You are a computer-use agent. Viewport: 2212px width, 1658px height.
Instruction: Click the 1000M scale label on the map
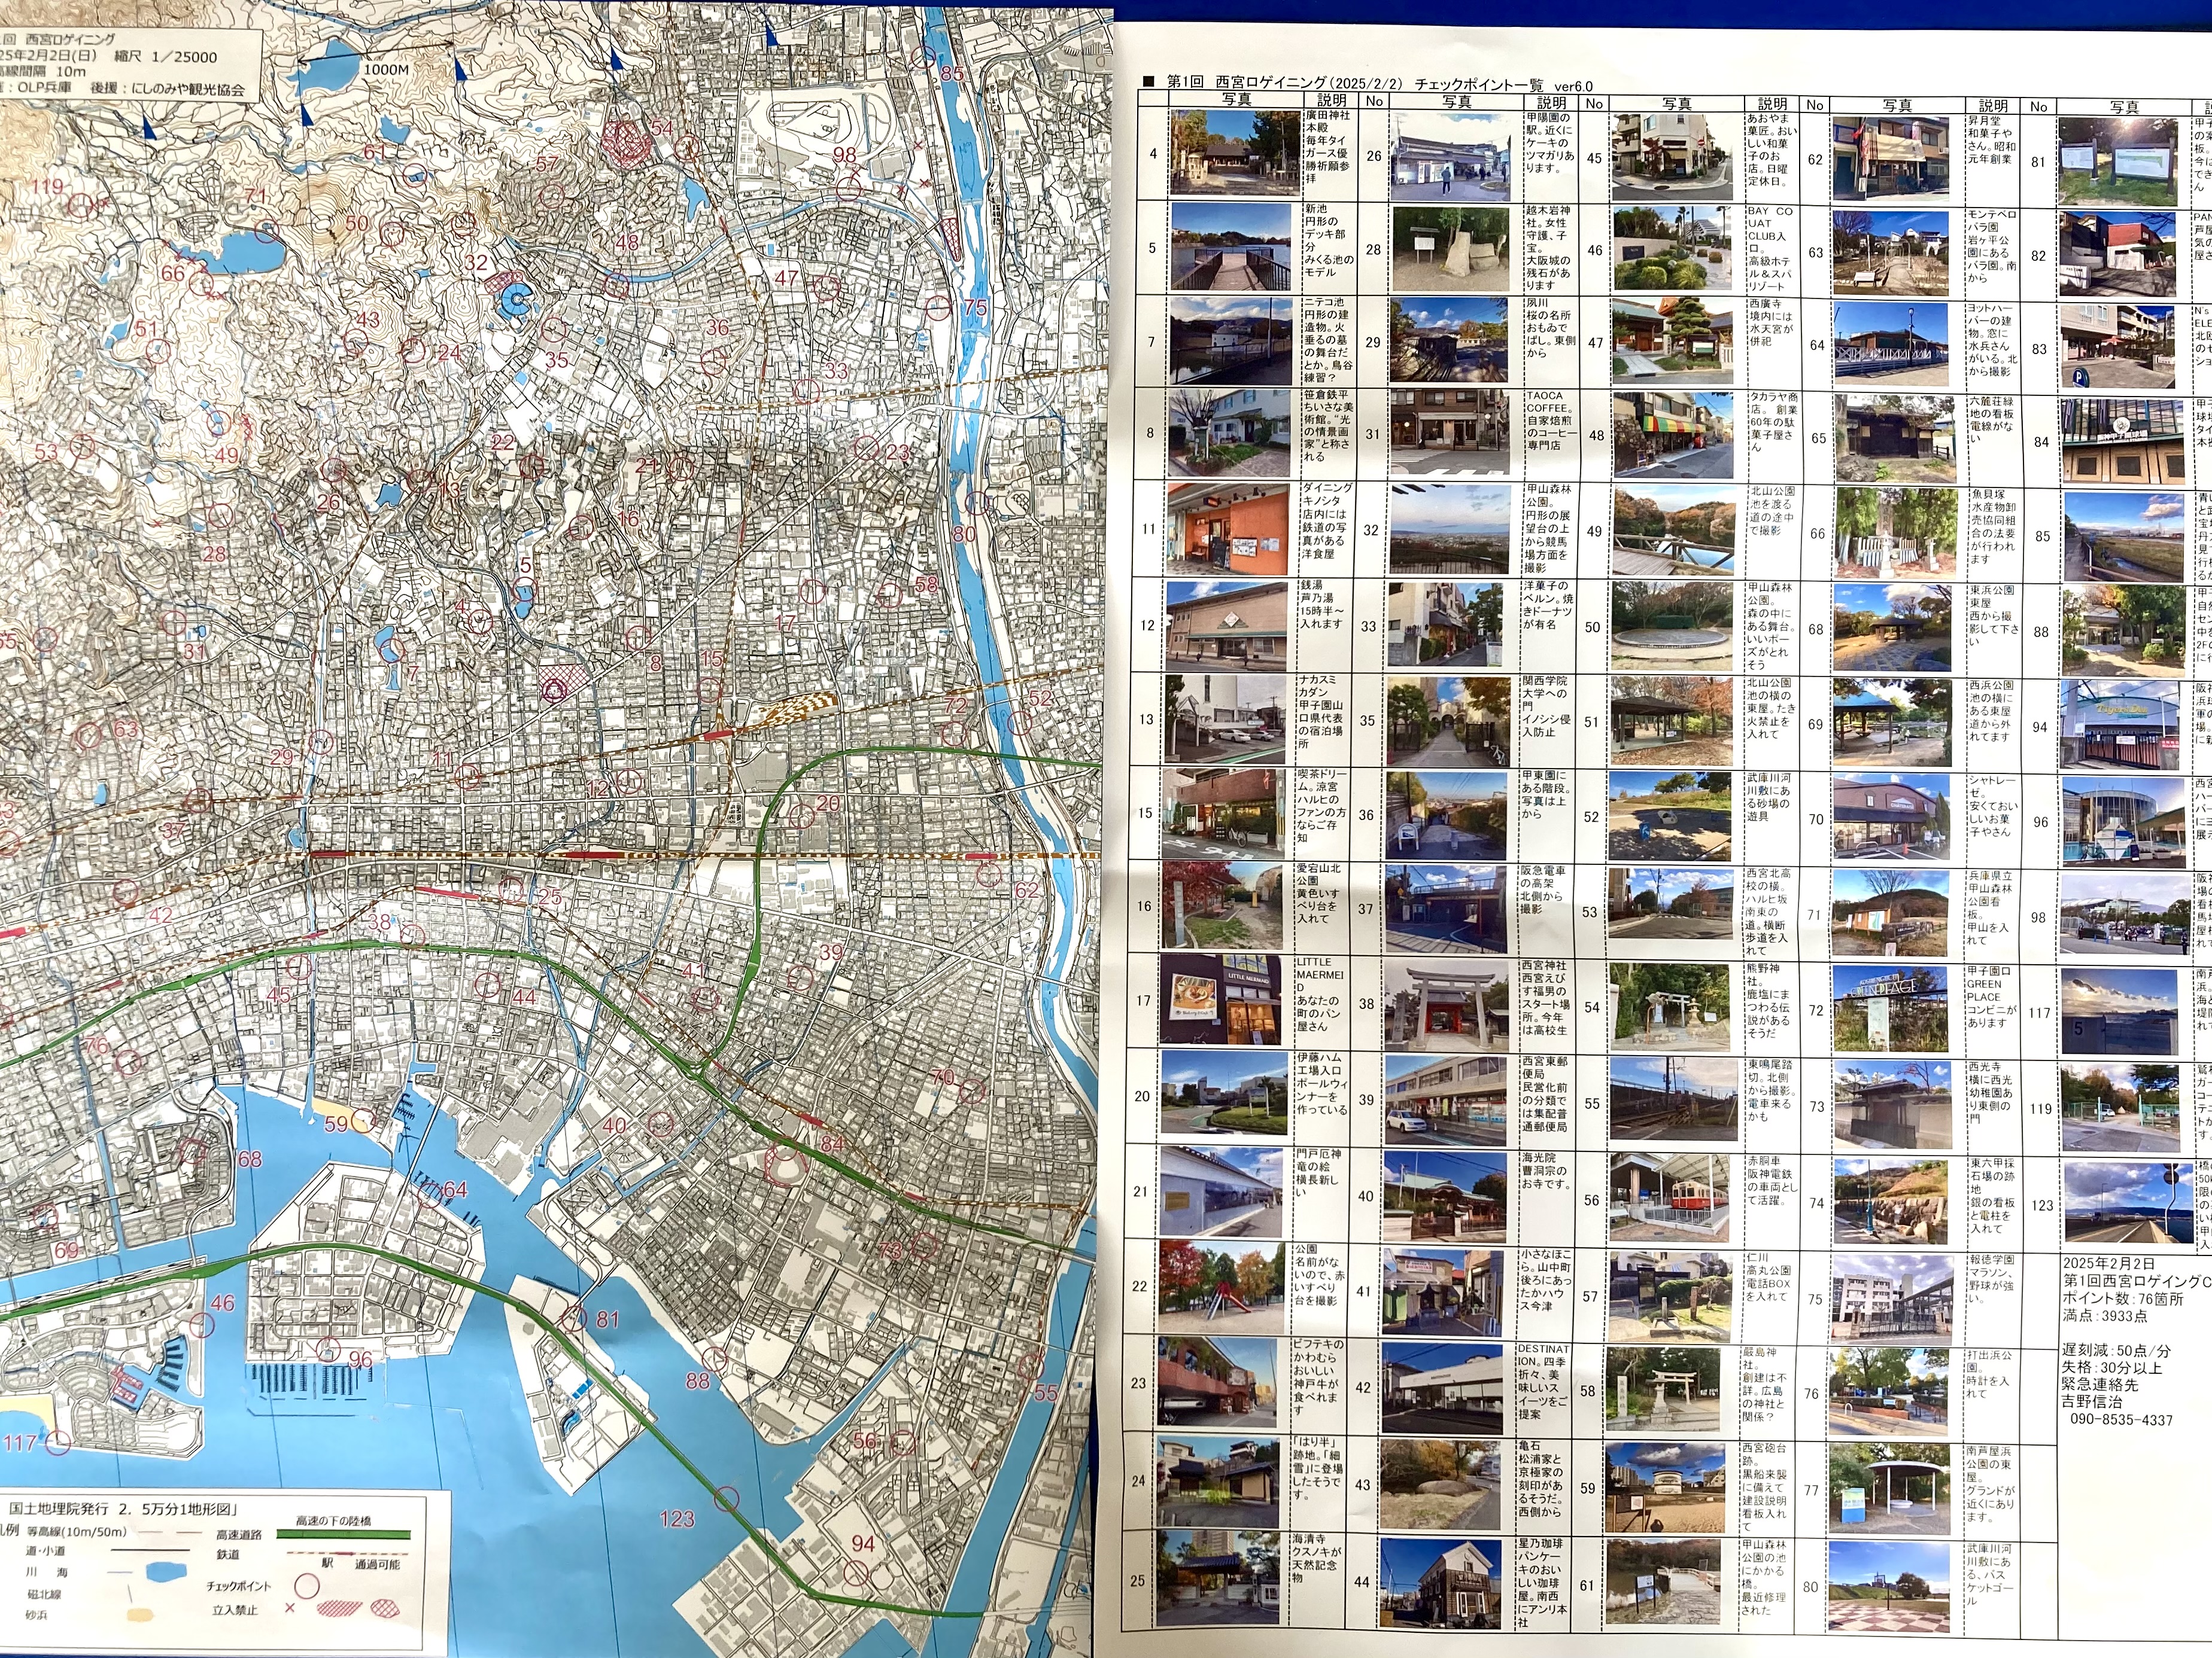[386, 69]
